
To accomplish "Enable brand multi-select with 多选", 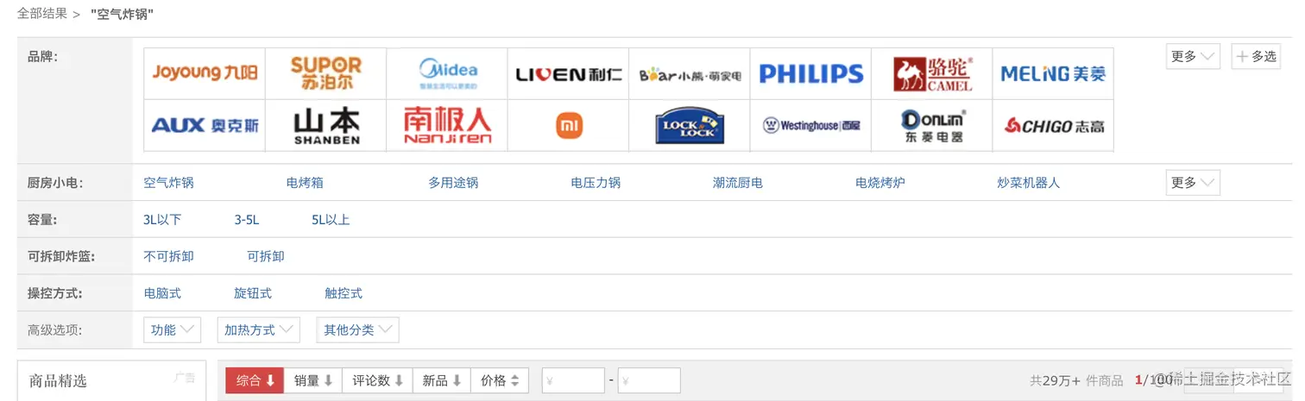I will (x=1256, y=56).
